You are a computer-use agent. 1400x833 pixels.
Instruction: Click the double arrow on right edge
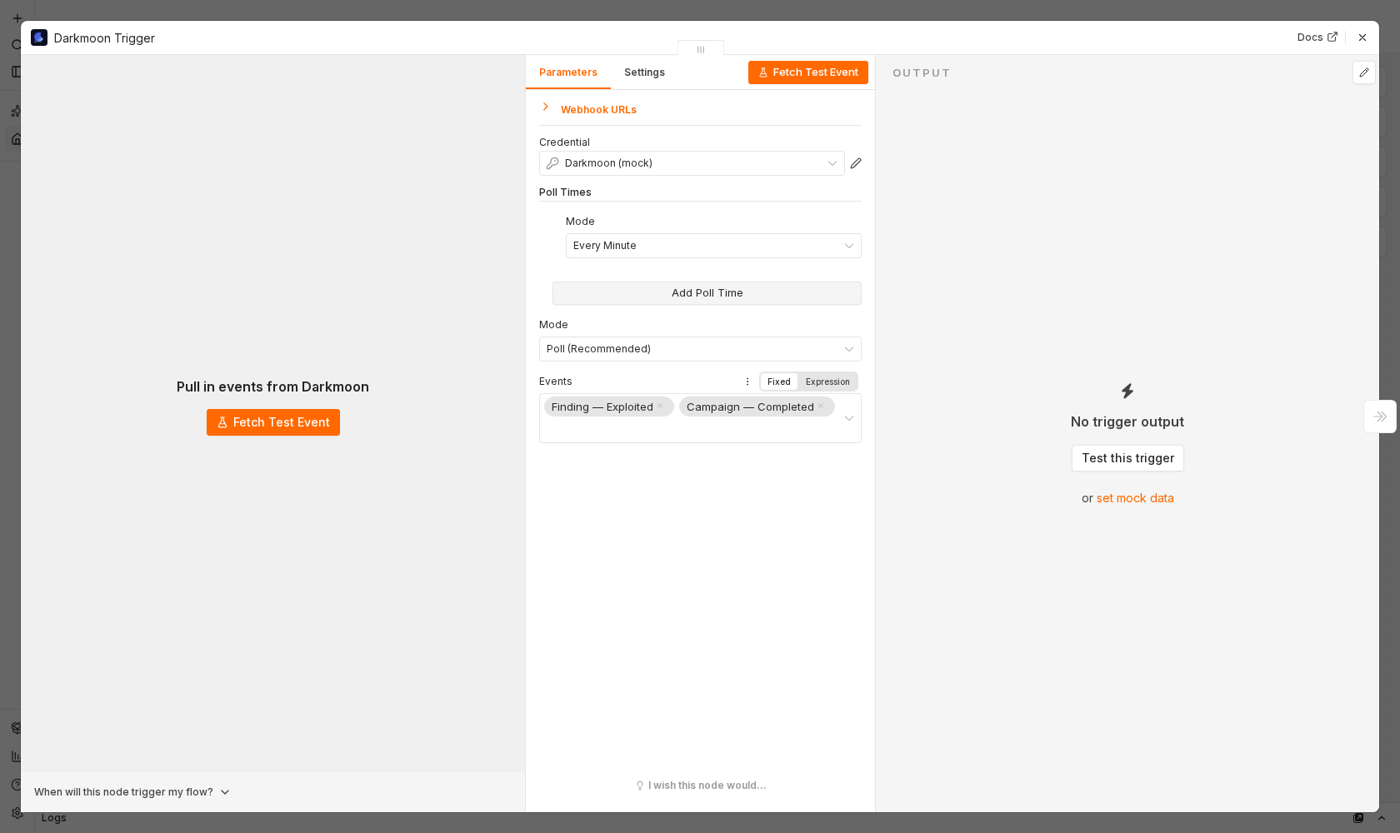1380,416
